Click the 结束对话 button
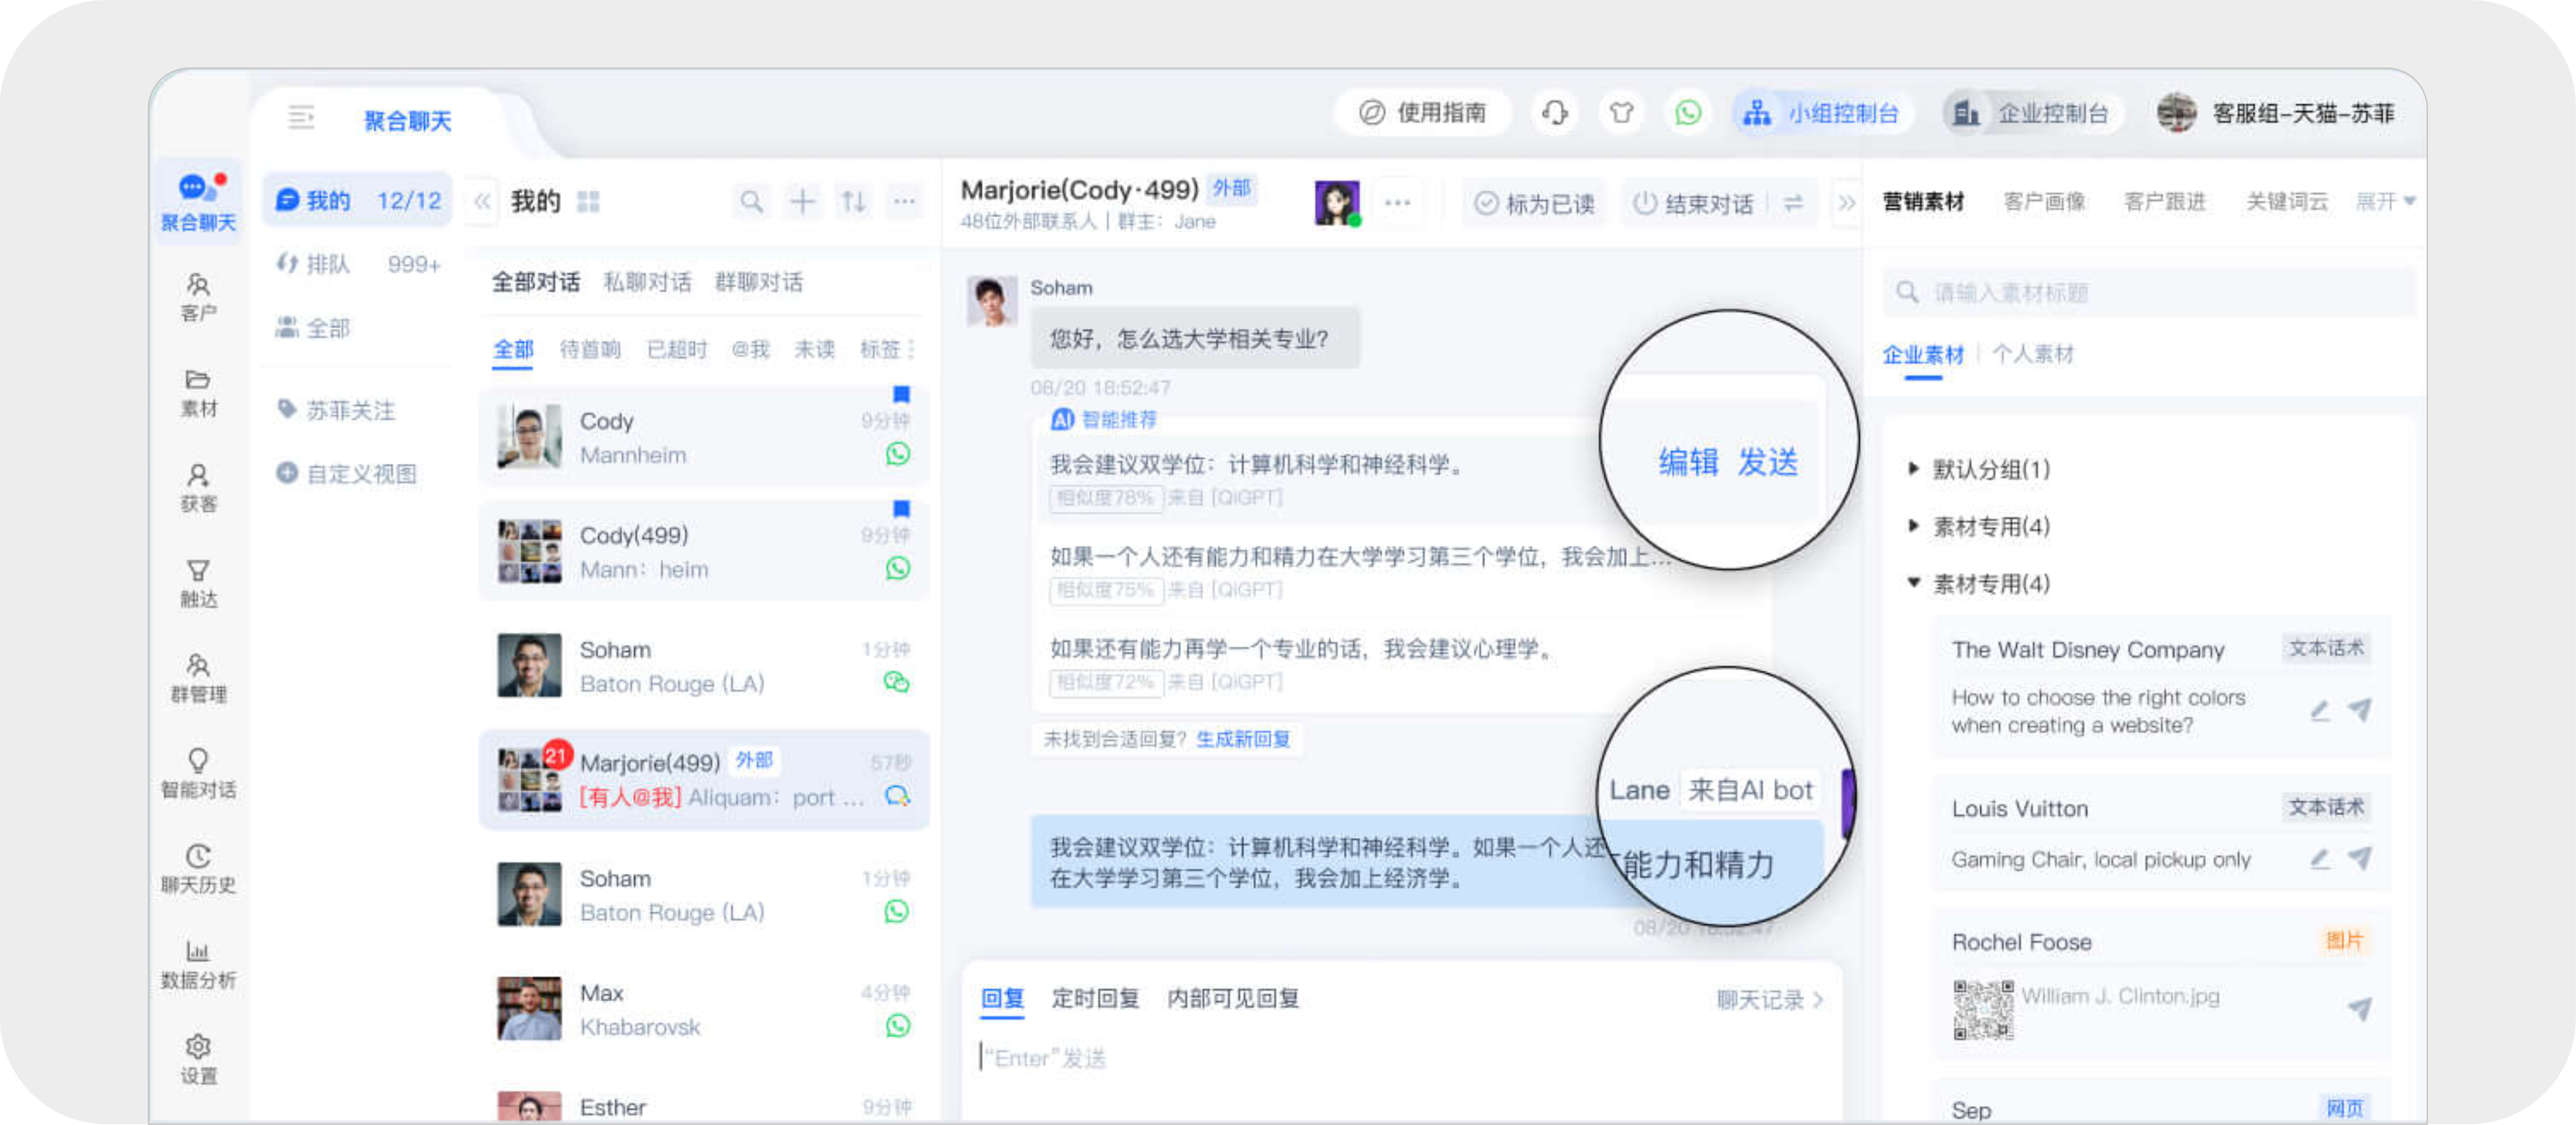The image size is (2576, 1125). [x=1693, y=203]
